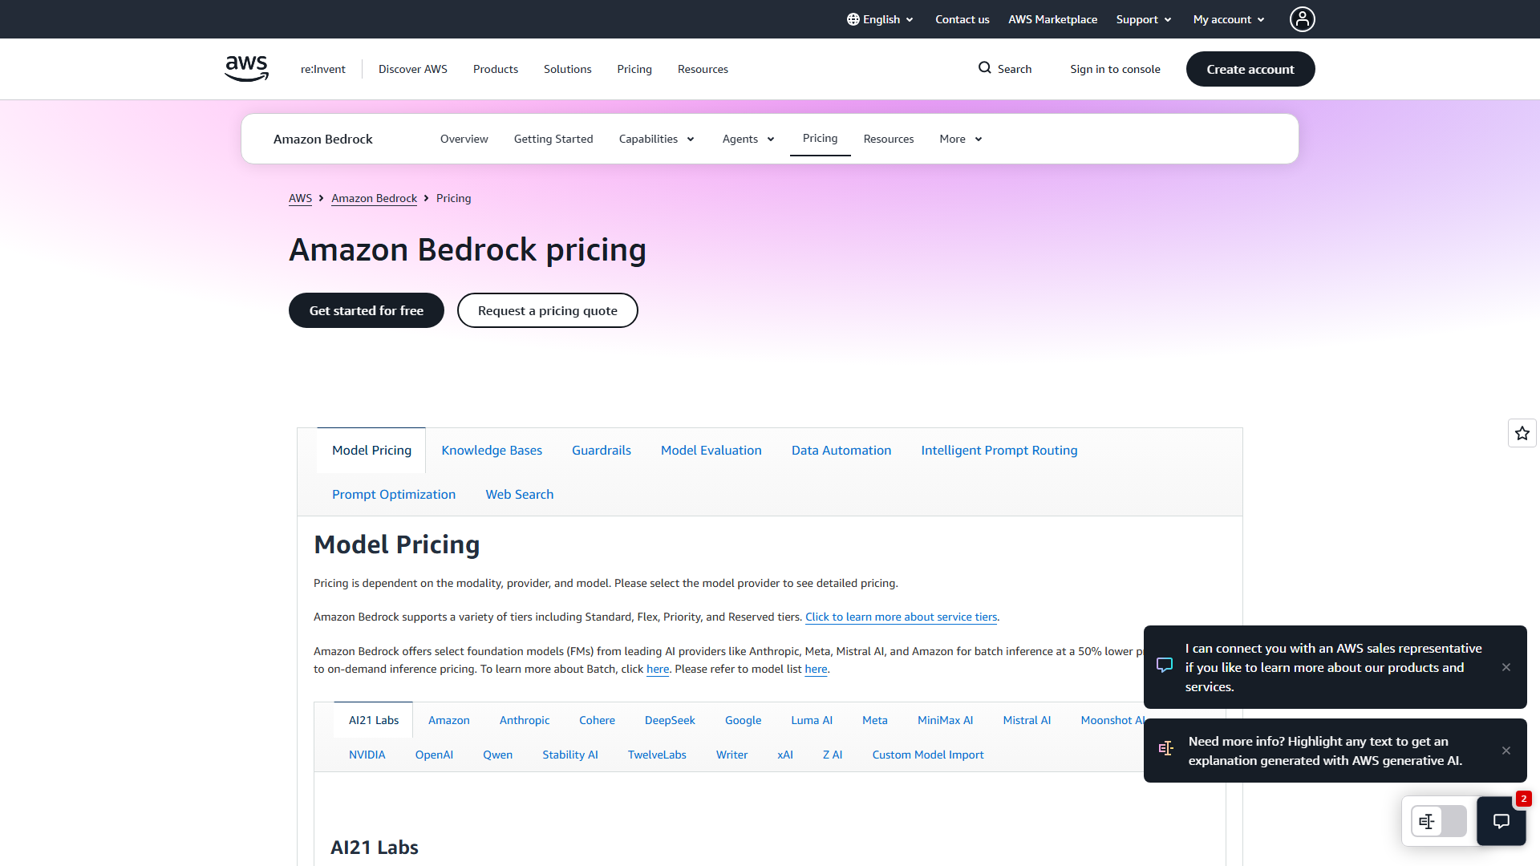The height and width of the screenshot is (866, 1540).
Task: Select OpenAI provider tab
Action: coord(433,755)
